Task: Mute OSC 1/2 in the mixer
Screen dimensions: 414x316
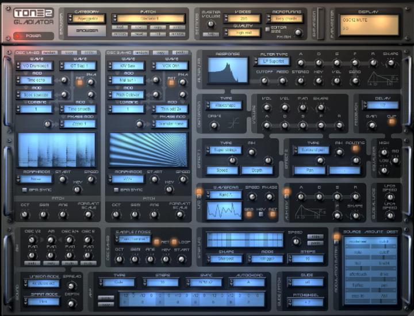Action: tap(32, 263)
